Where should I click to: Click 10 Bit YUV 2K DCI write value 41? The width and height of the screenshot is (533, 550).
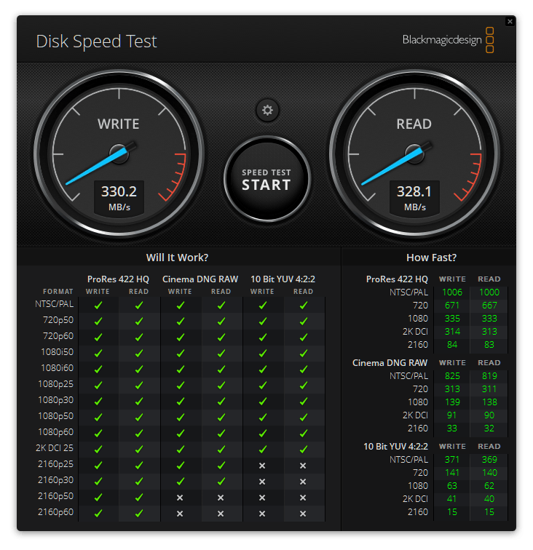click(x=452, y=499)
